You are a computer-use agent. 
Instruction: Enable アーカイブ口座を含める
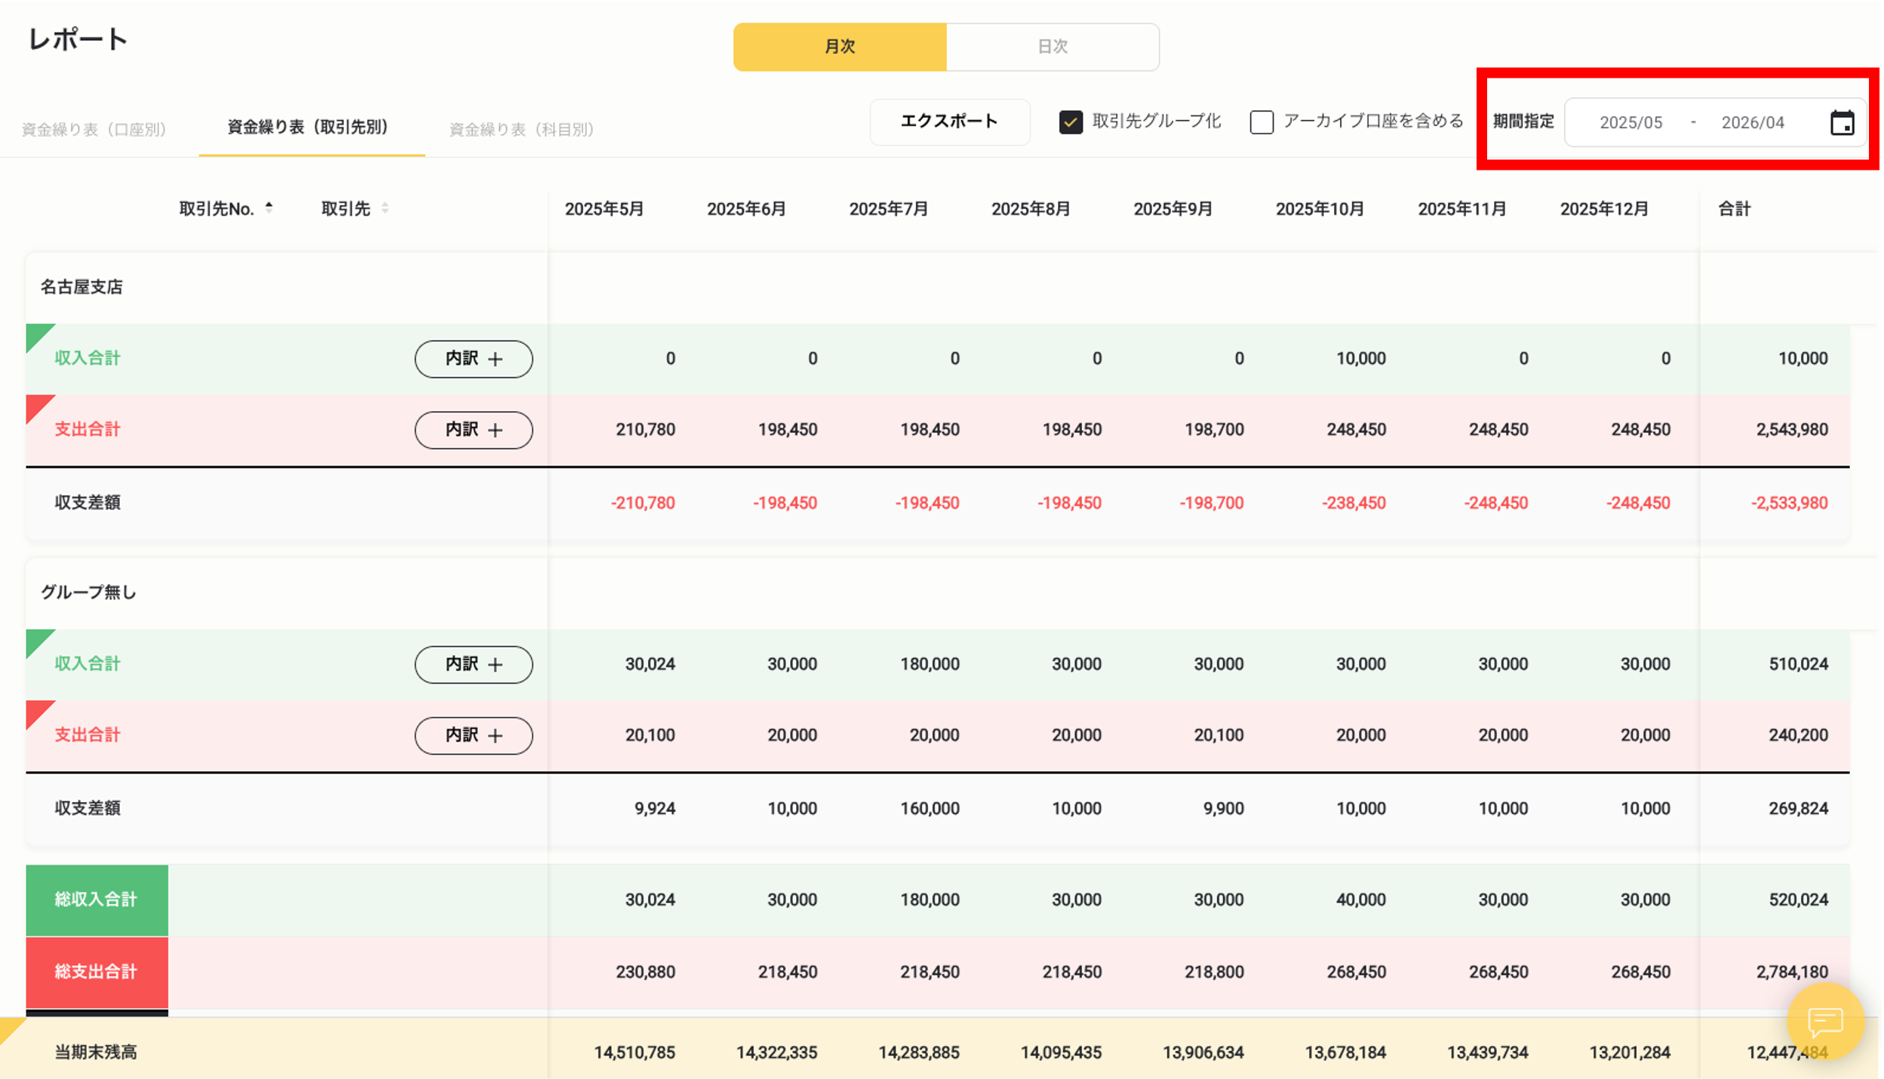(1261, 121)
